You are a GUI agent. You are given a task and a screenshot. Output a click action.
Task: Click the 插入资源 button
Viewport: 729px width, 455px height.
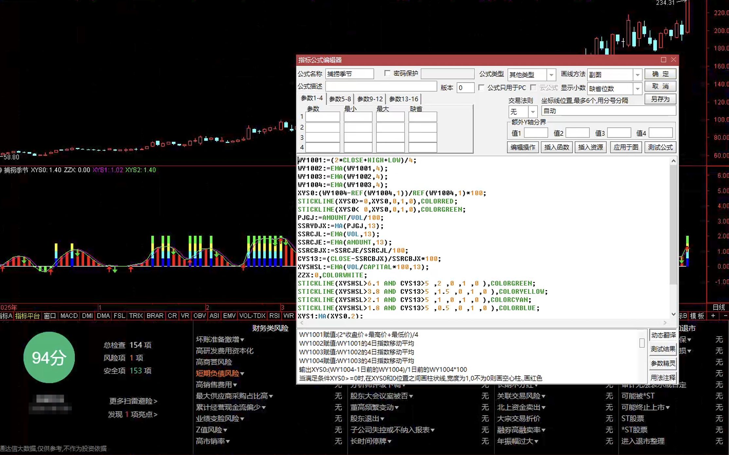pyautogui.click(x=590, y=147)
